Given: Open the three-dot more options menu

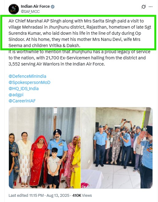Looking at the screenshot, I should pyautogui.click(x=150, y=7).
